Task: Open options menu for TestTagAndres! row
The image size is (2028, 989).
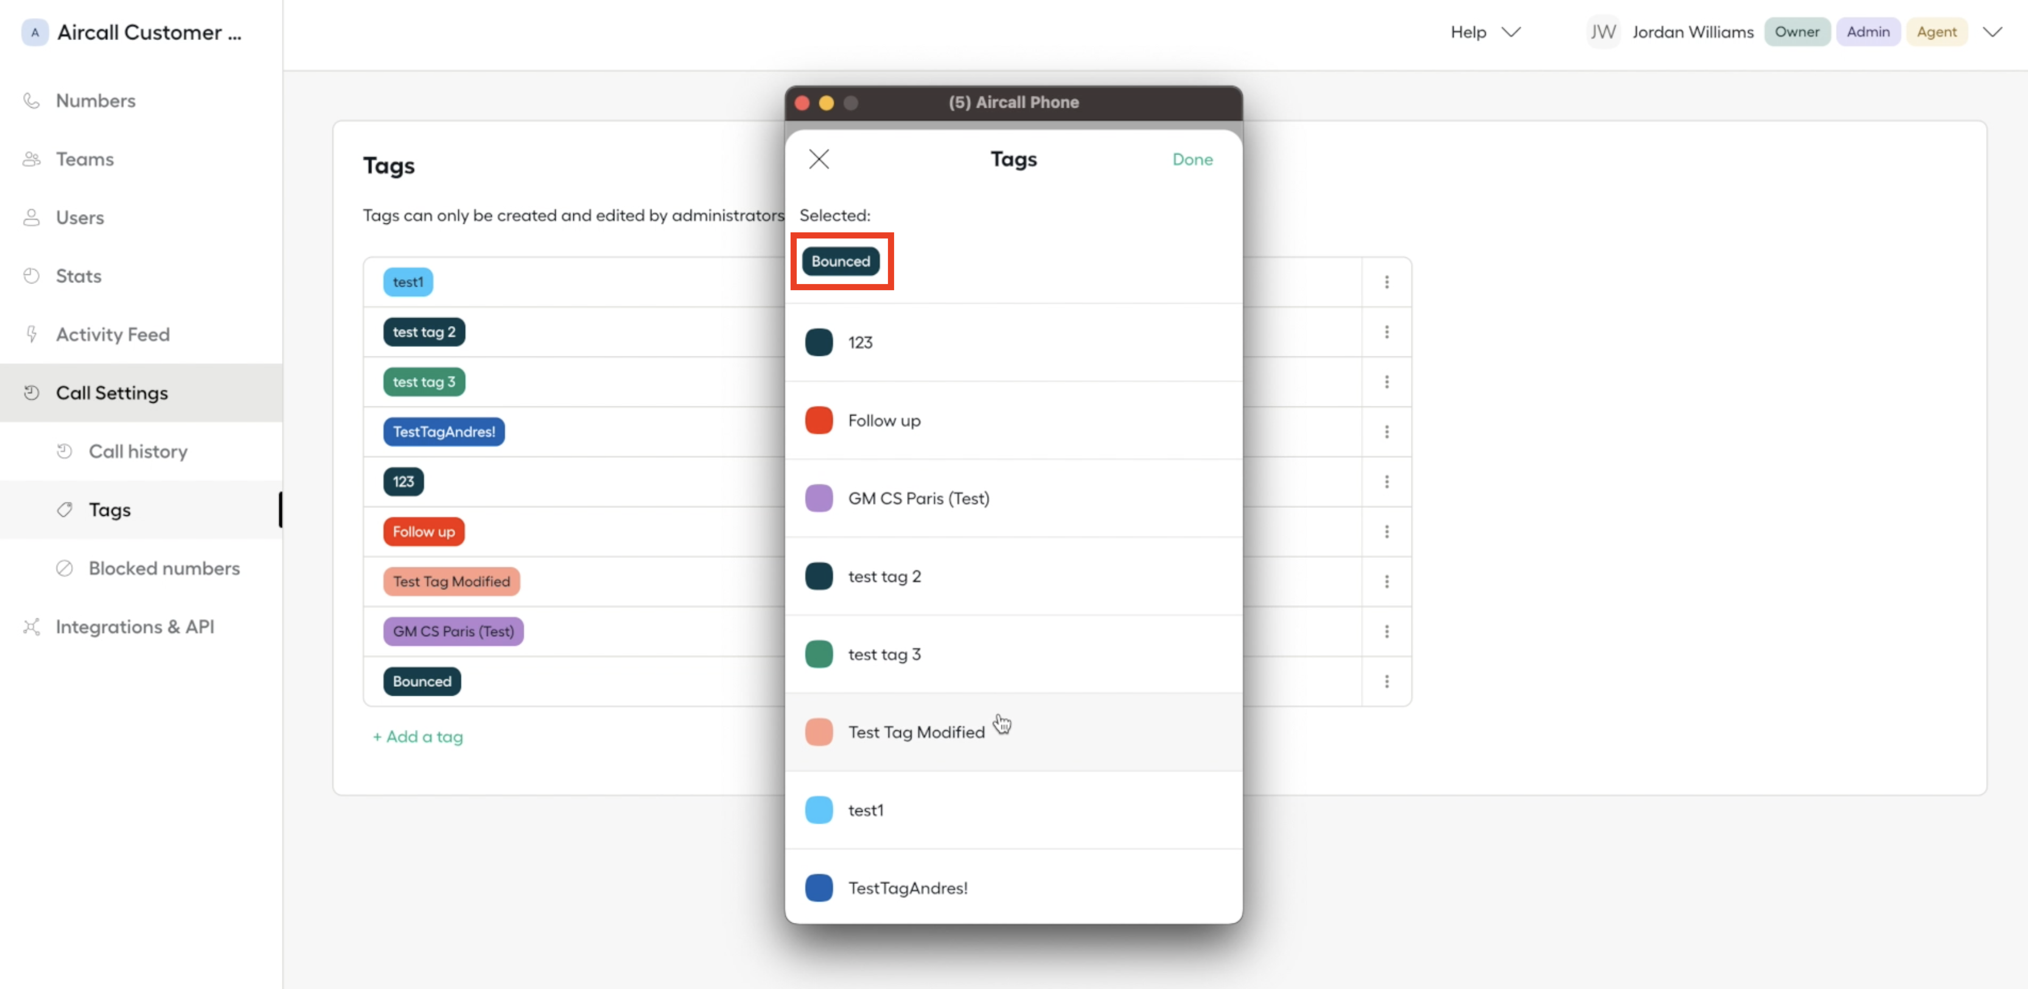Action: click(x=1386, y=432)
